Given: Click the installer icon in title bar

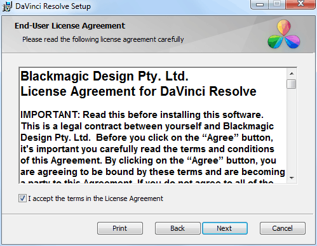Looking at the screenshot, I should coord(8,6).
